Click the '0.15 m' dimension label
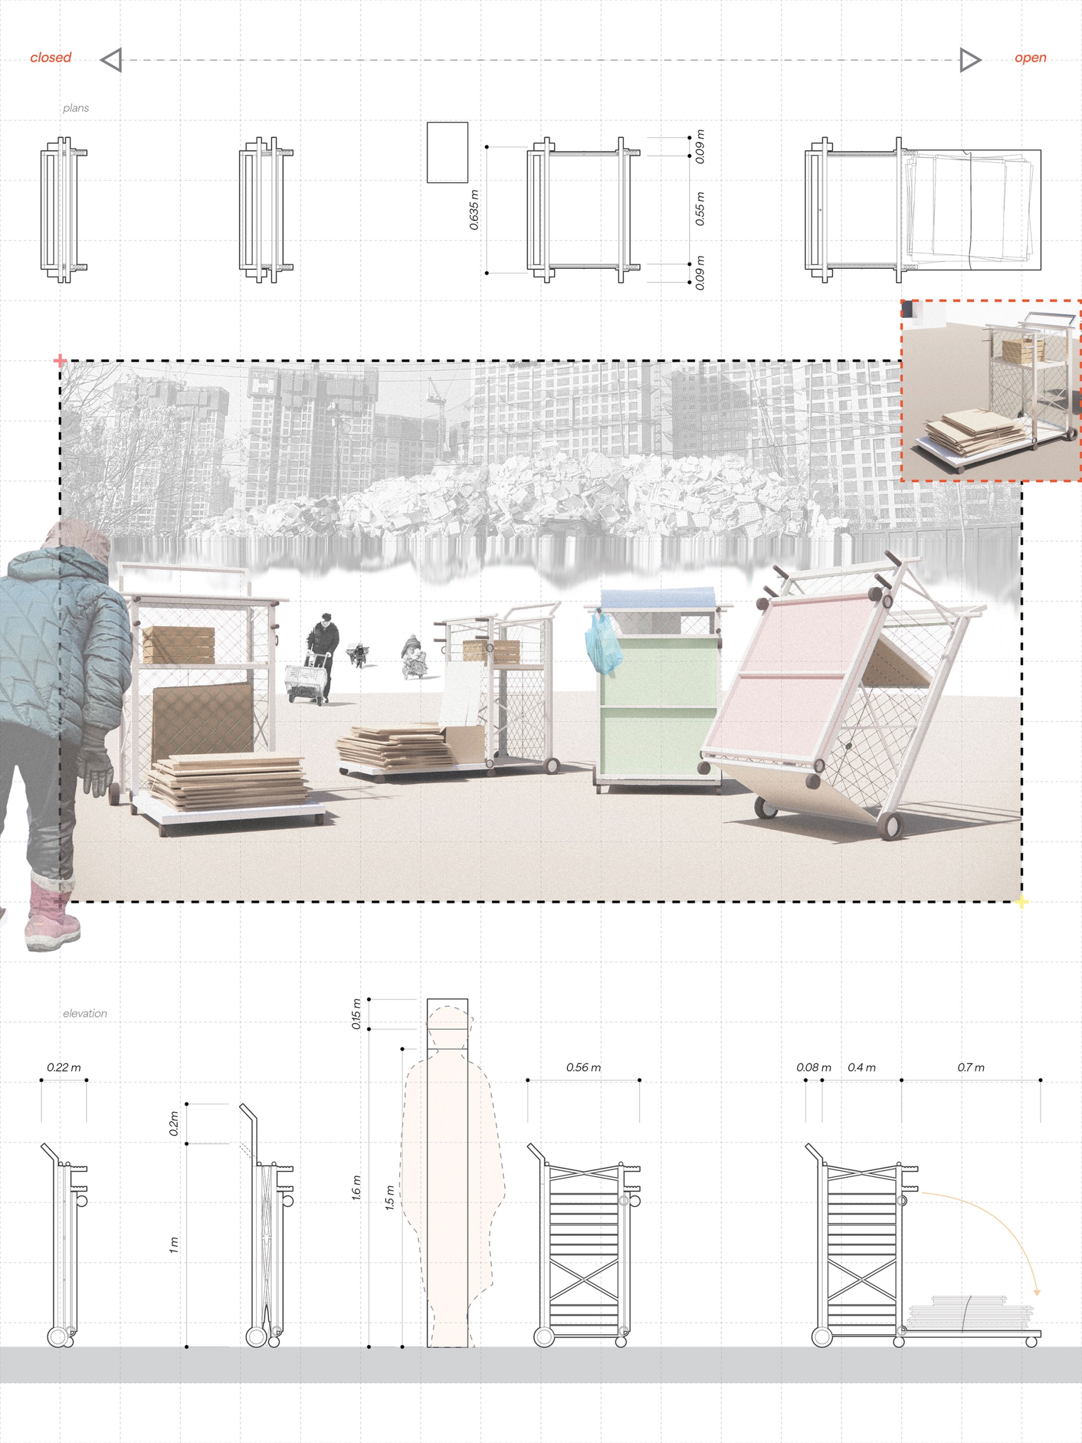 point(356,1013)
